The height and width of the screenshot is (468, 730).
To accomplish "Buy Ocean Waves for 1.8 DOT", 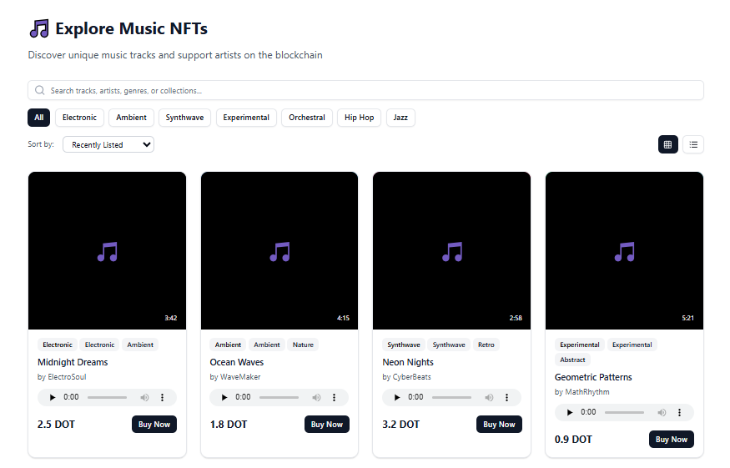I will click(327, 425).
